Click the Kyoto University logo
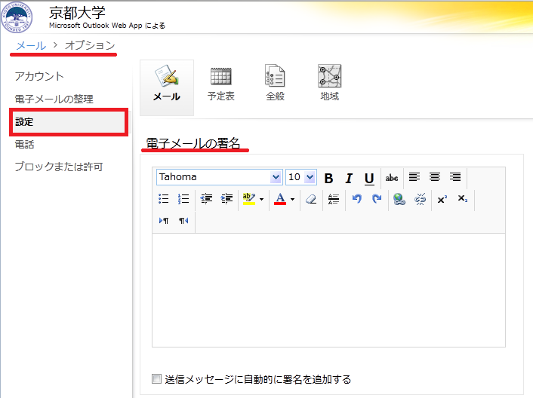The width and height of the screenshot is (533, 398). click(x=17, y=17)
